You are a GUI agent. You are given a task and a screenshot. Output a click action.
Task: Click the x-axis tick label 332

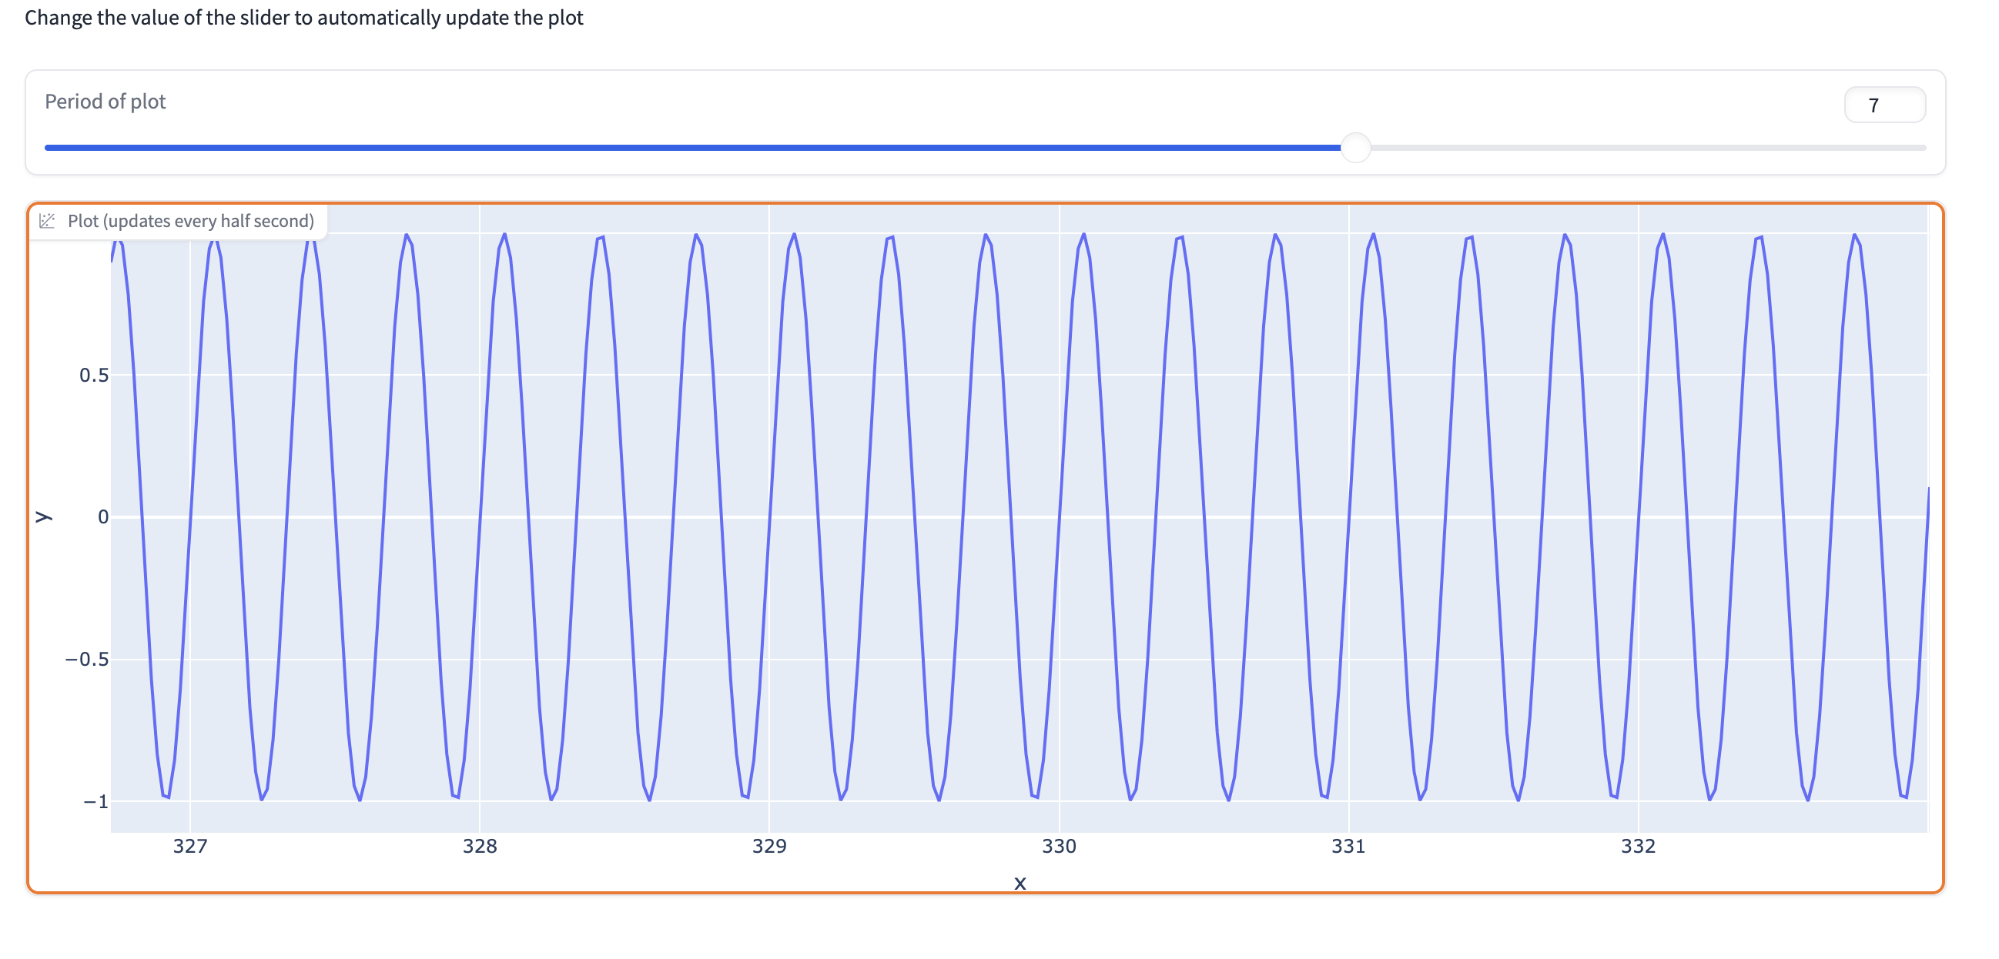coord(1638,847)
